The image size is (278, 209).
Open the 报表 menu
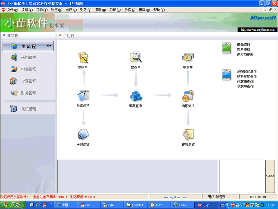tap(101, 10)
